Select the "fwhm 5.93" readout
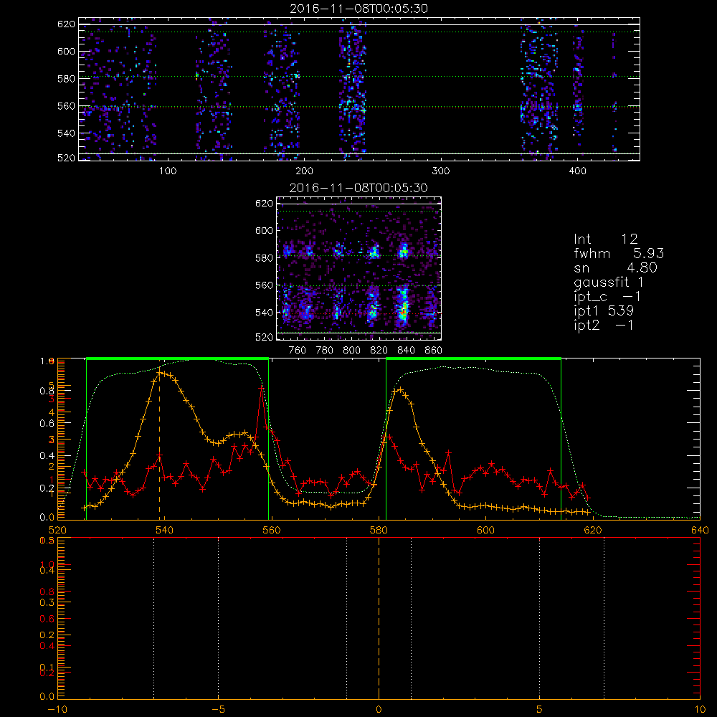This screenshot has width=717, height=717. point(619,253)
